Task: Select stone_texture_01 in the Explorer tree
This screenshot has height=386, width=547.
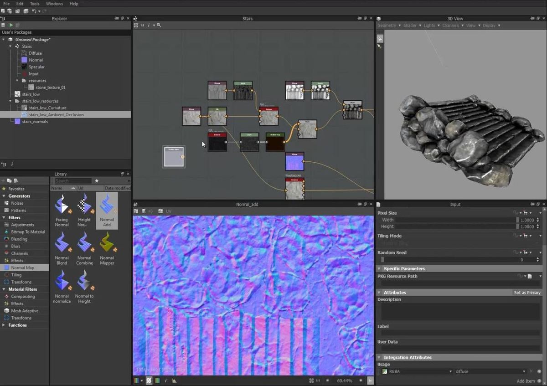Action: point(50,87)
